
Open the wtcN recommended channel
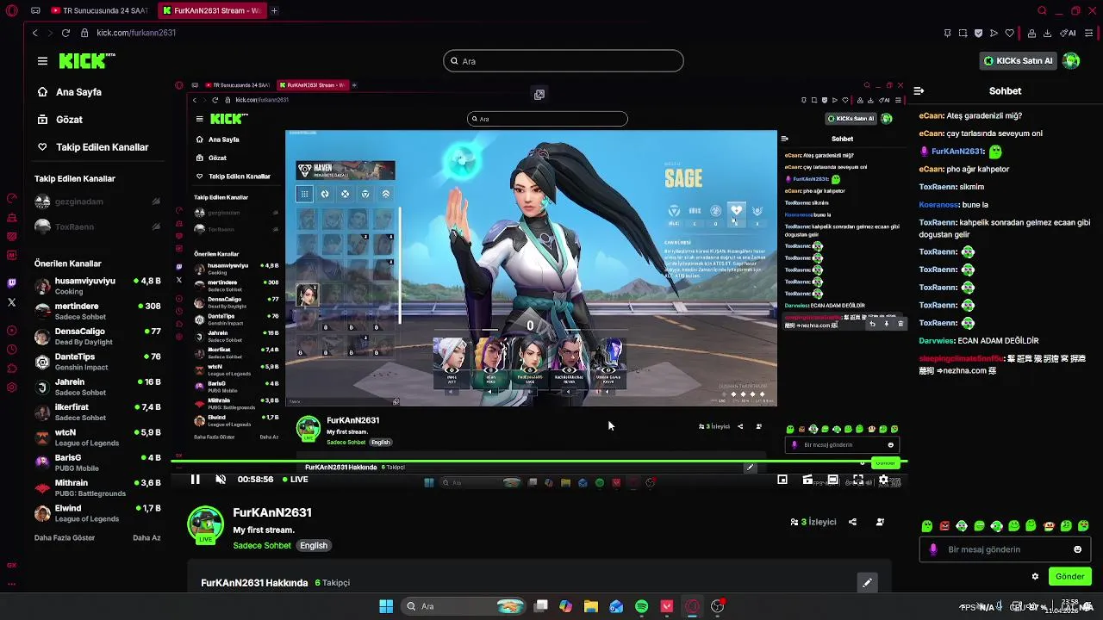[x=97, y=437]
